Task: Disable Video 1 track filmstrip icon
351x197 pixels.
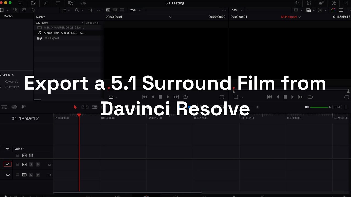Action: (x=31, y=155)
